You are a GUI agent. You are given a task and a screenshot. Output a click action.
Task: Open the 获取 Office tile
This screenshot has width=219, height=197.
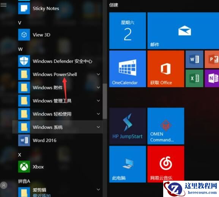click(x=165, y=69)
